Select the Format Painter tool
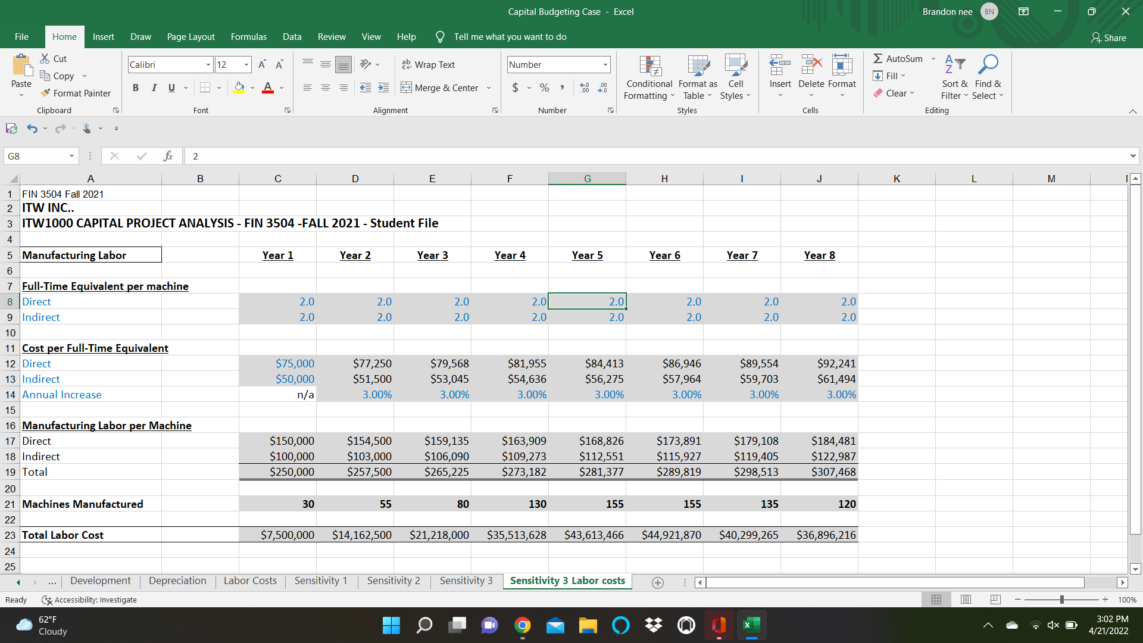The height and width of the screenshot is (643, 1143). tap(76, 93)
